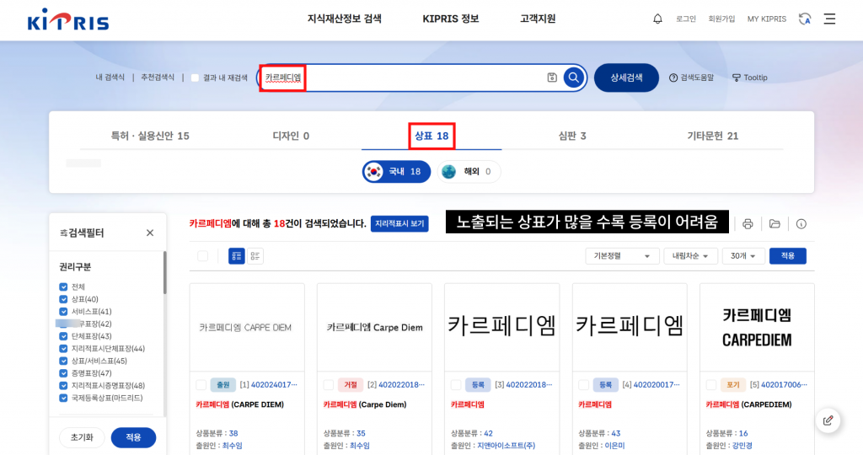Switch to 특허·실용신안 15 tab

(150, 136)
